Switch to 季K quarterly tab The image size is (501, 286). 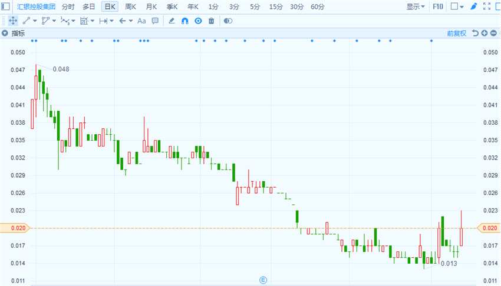172,6
